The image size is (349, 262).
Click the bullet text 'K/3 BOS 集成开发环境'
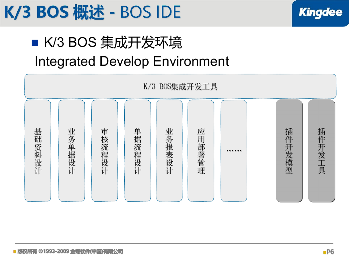coord(113,42)
